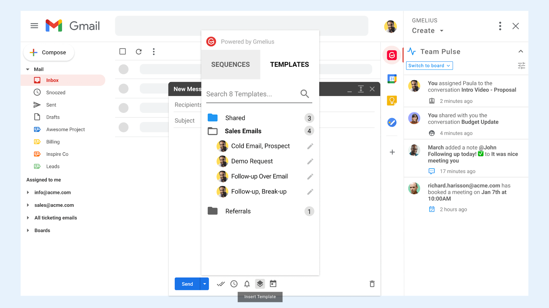Image resolution: width=549 pixels, height=308 pixels.
Task: Expand the All ticketing emails group
Action: click(x=28, y=218)
